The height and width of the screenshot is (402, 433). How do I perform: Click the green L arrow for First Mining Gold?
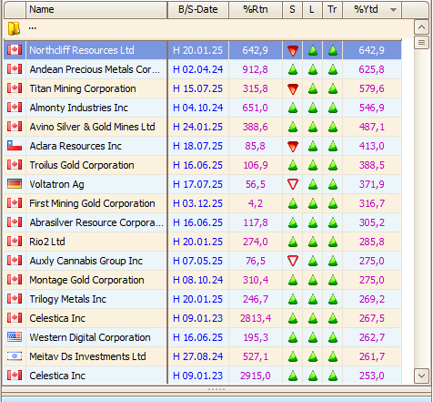pos(313,203)
